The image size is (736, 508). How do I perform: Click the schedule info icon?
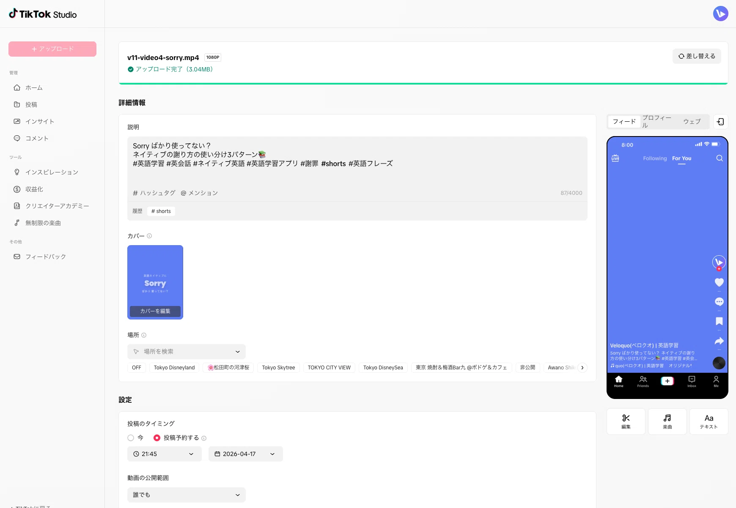pyautogui.click(x=204, y=438)
